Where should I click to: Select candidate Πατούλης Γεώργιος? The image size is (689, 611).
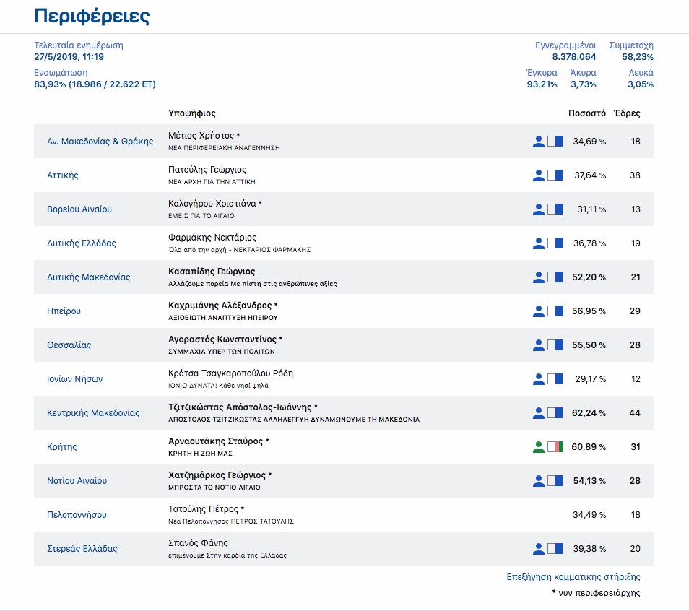pyautogui.click(x=207, y=170)
